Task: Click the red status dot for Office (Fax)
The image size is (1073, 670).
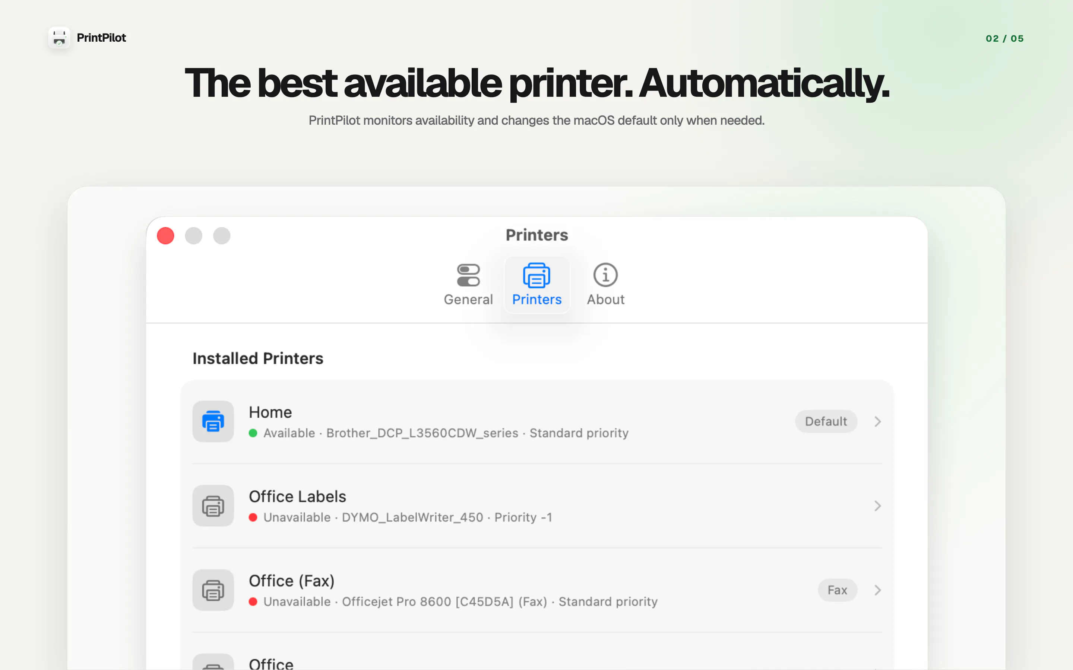Action: [253, 601]
